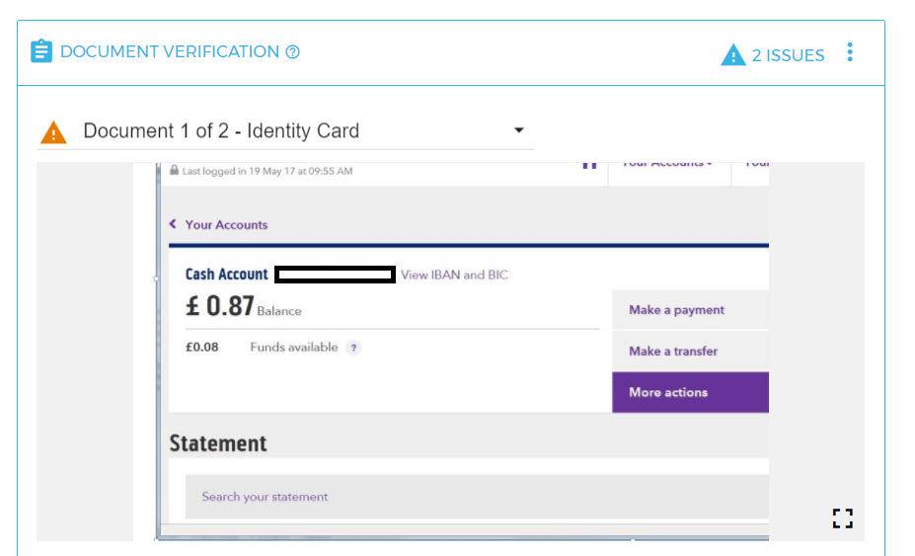
Task: Open the three-dot more options menu
Action: (850, 52)
